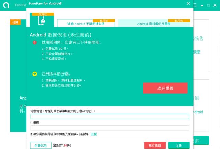Open the feedback icon in main window title bar
Screen dimensions: 220x149
coord(195,5)
